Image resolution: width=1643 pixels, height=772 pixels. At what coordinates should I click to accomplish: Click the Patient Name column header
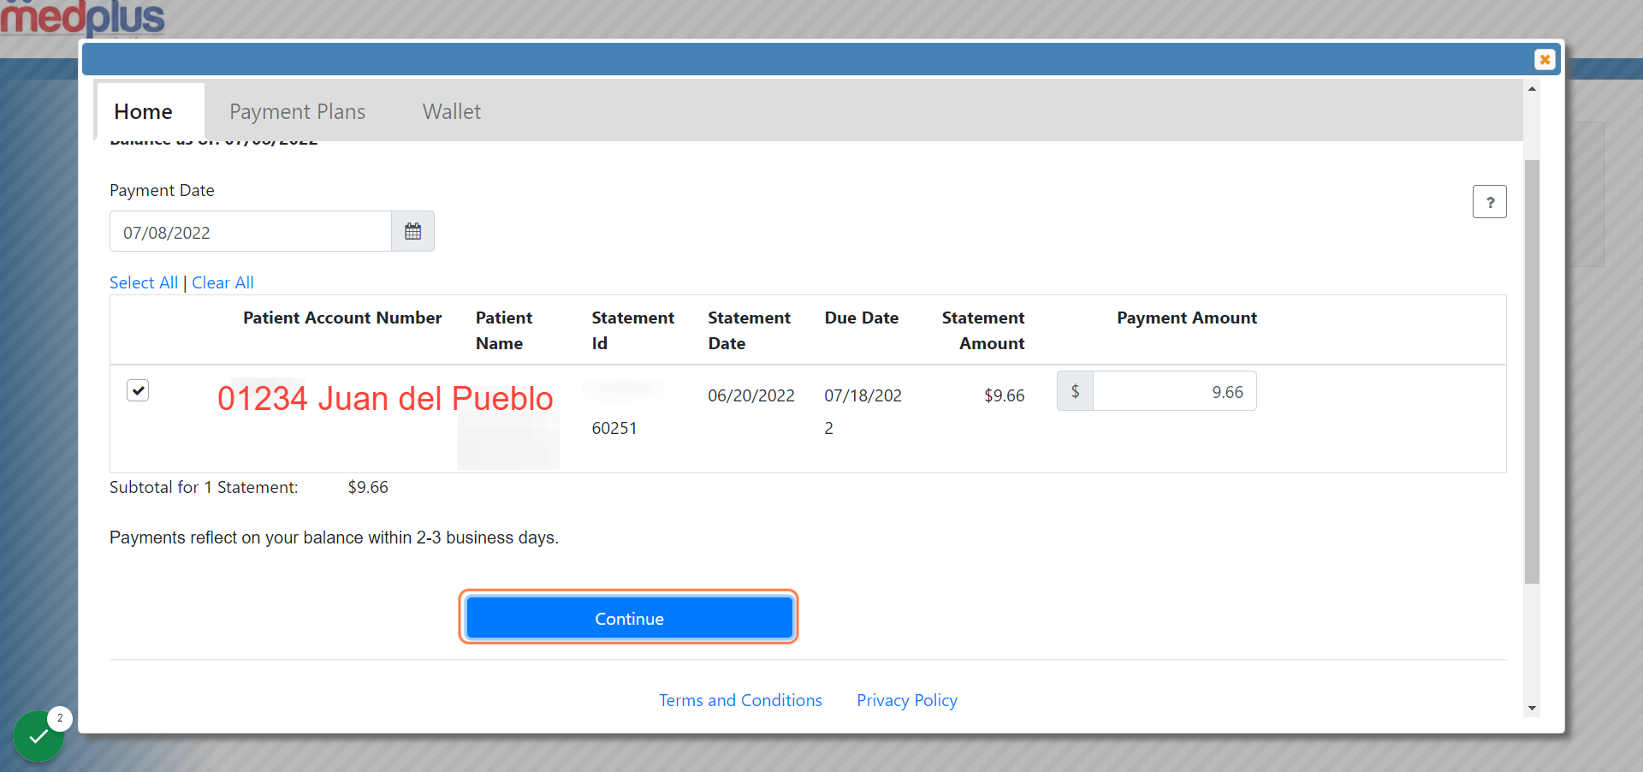pyautogui.click(x=504, y=330)
